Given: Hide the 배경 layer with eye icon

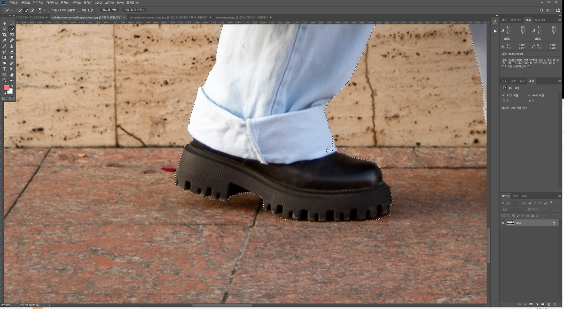Looking at the screenshot, I should (503, 223).
